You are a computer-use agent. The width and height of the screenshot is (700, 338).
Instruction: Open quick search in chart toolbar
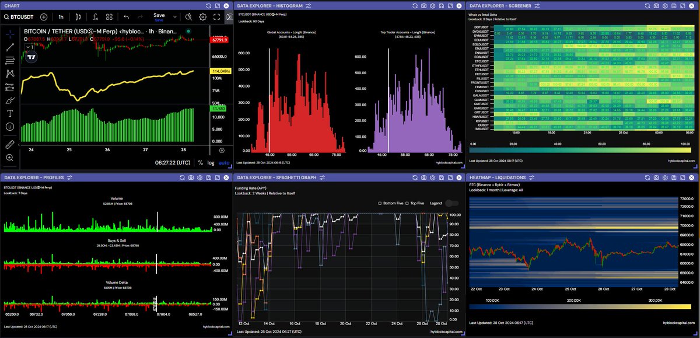(x=188, y=16)
